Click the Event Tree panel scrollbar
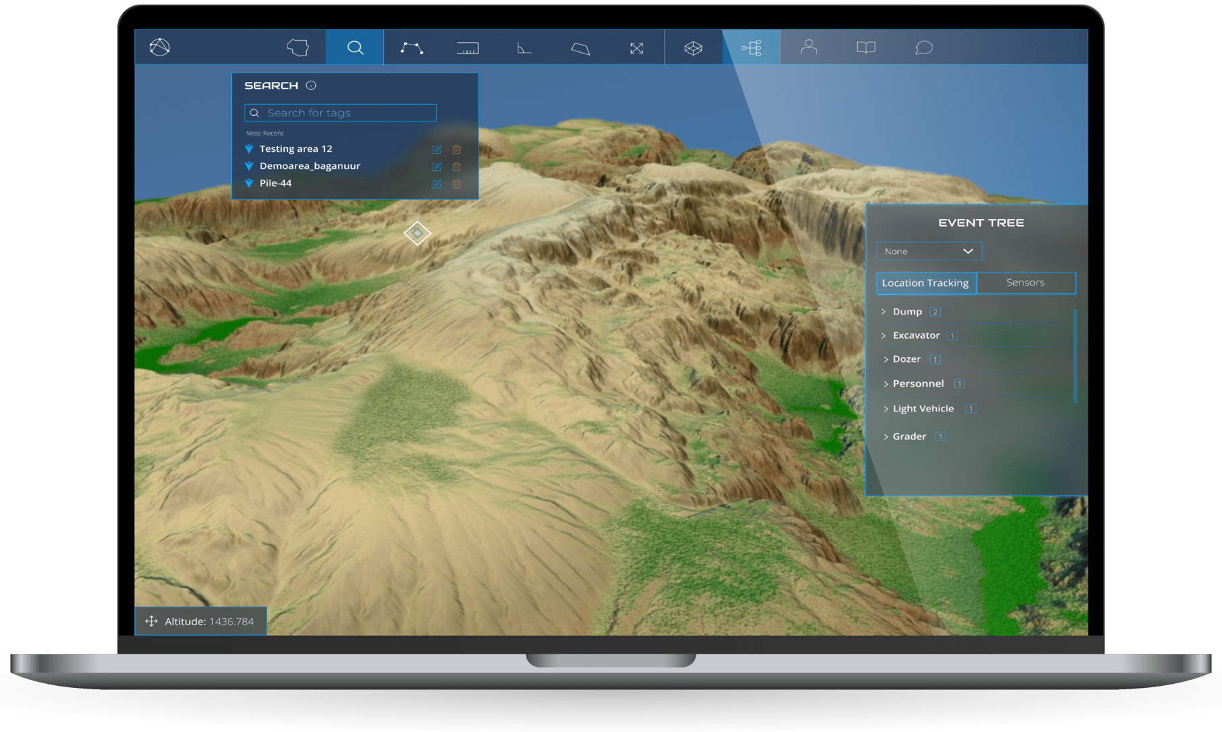The height and width of the screenshot is (732, 1222). (x=1075, y=356)
